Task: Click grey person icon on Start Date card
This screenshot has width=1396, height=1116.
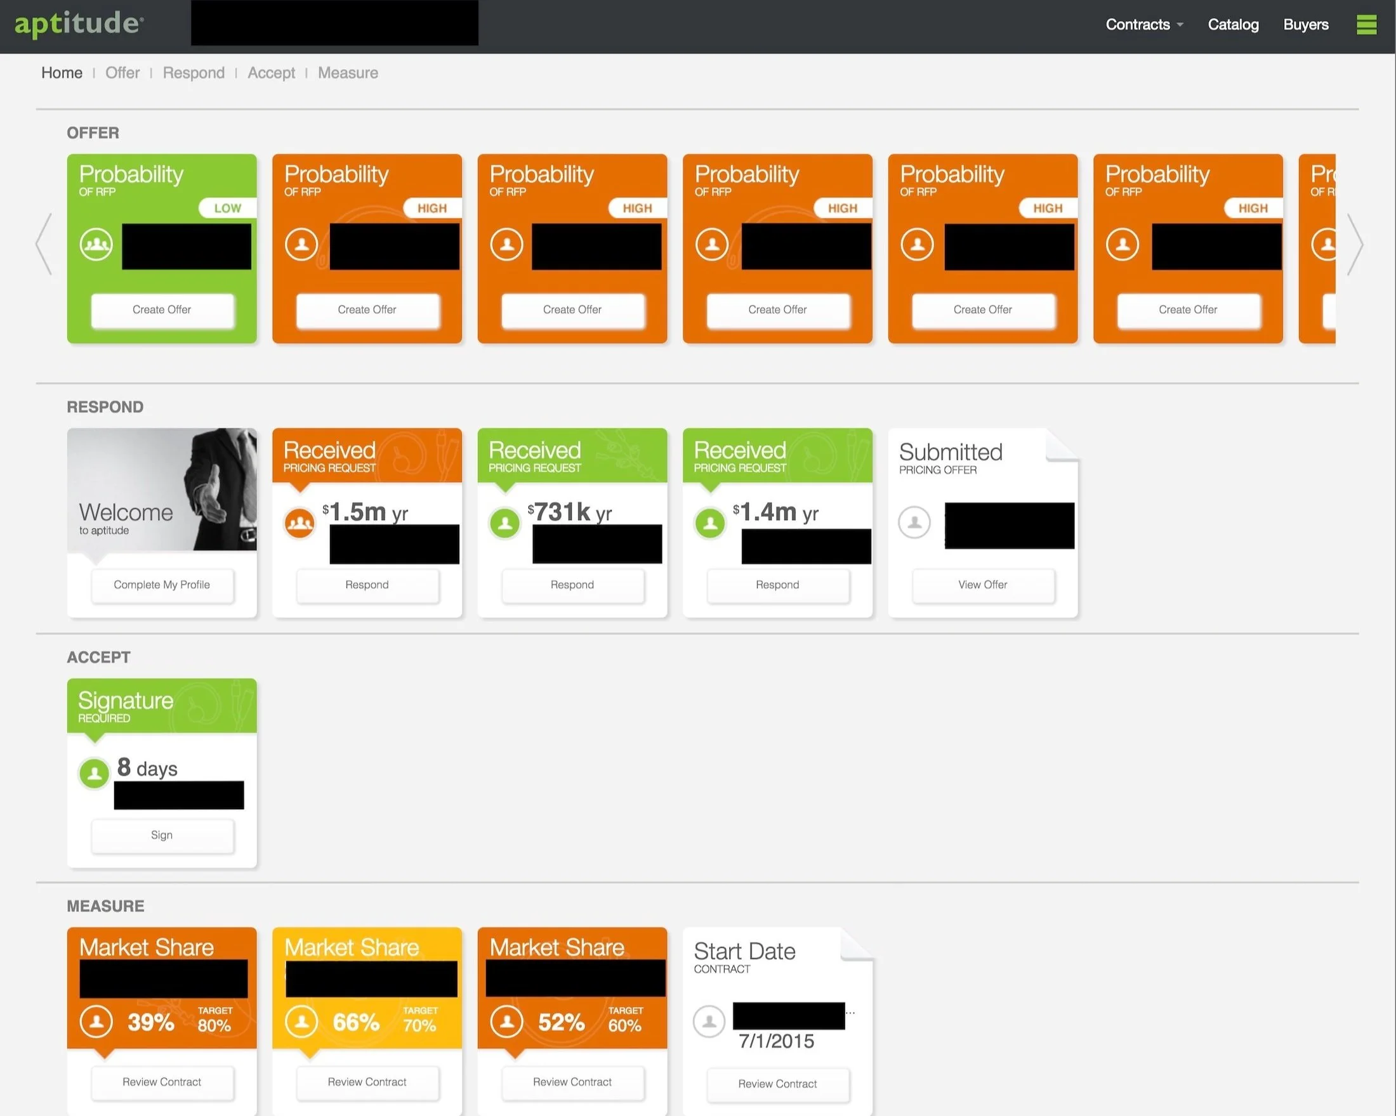Action: coord(709,1022)
